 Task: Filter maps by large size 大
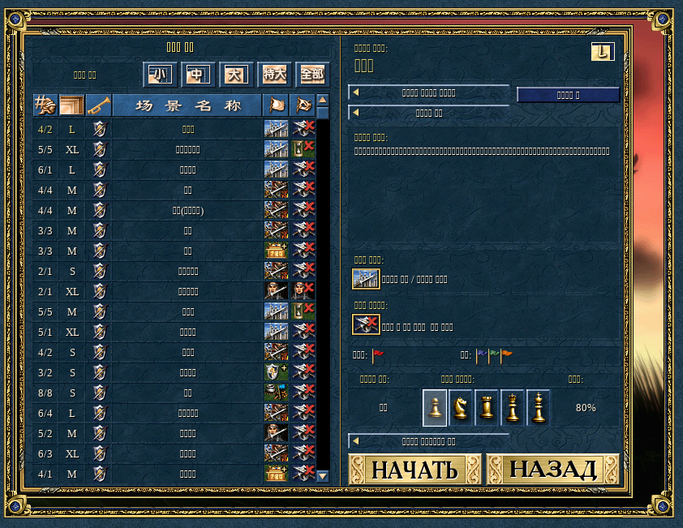click(x=236, y=75)
